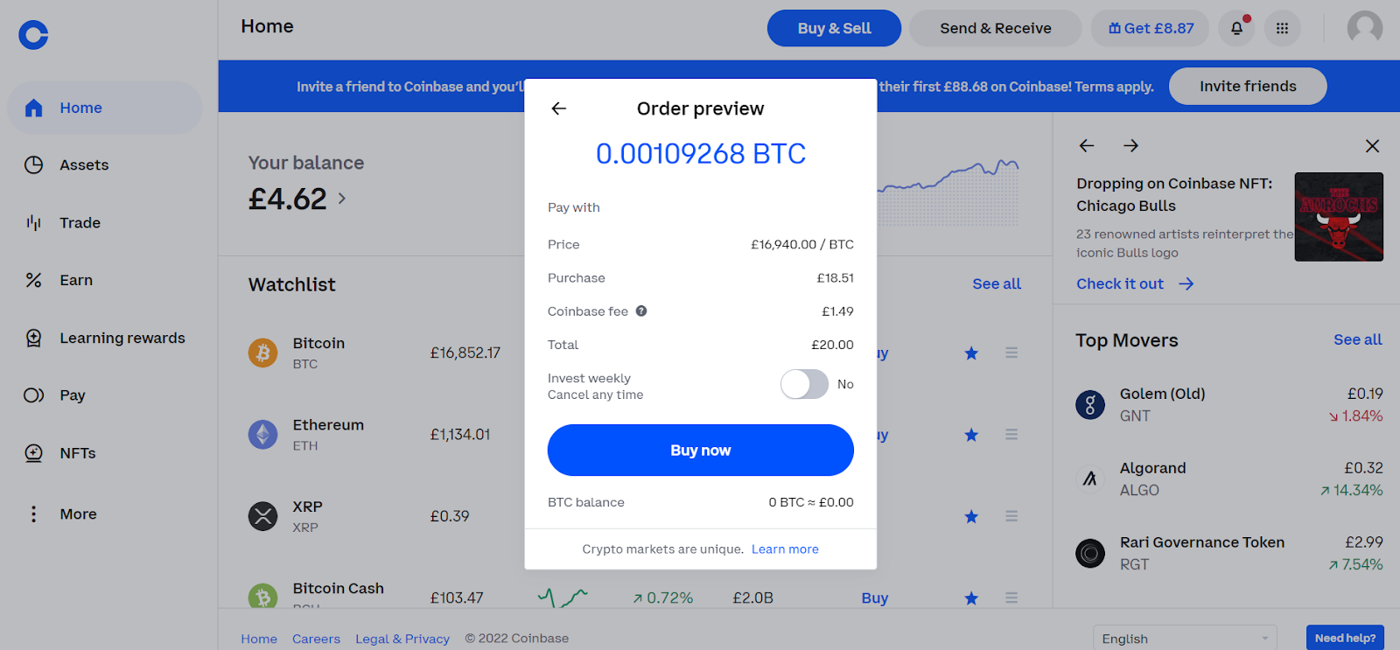
Task: Go back using Order preview arrow
Action: (x=559, y=108)
